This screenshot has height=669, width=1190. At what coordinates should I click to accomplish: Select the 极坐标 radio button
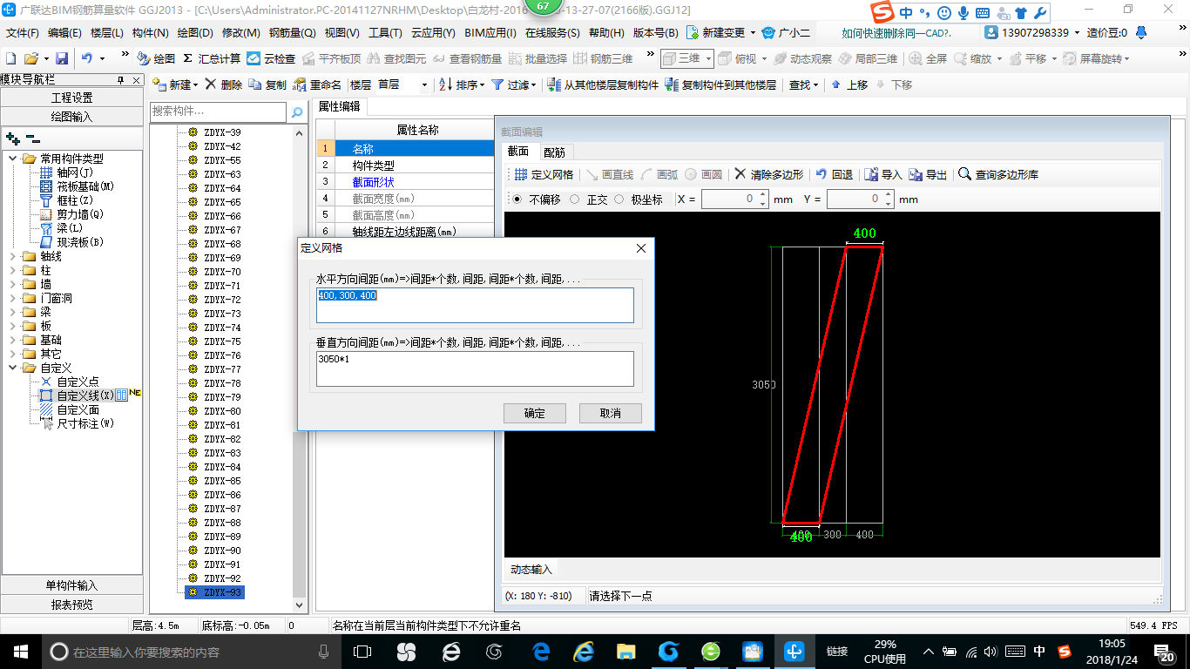click(619, 199)
